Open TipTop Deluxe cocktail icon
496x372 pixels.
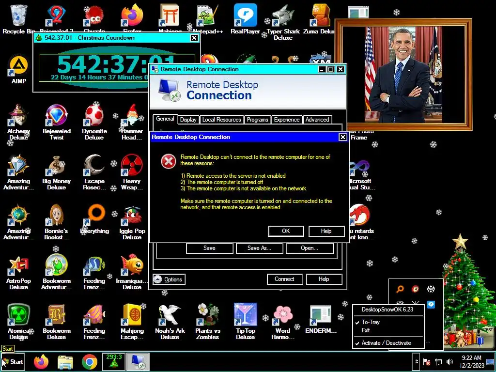246,322
